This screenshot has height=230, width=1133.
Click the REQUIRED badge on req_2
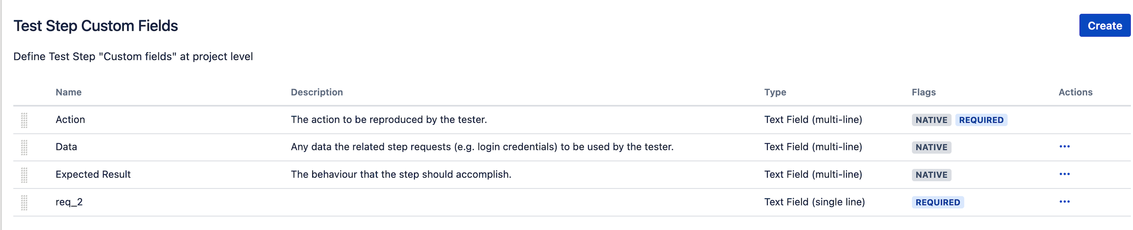(x=937, y=202)
